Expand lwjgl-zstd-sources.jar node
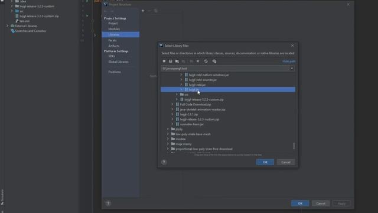The height and width of the screenshot is (213, 378). pyautogui.click(x=181, y=80)
